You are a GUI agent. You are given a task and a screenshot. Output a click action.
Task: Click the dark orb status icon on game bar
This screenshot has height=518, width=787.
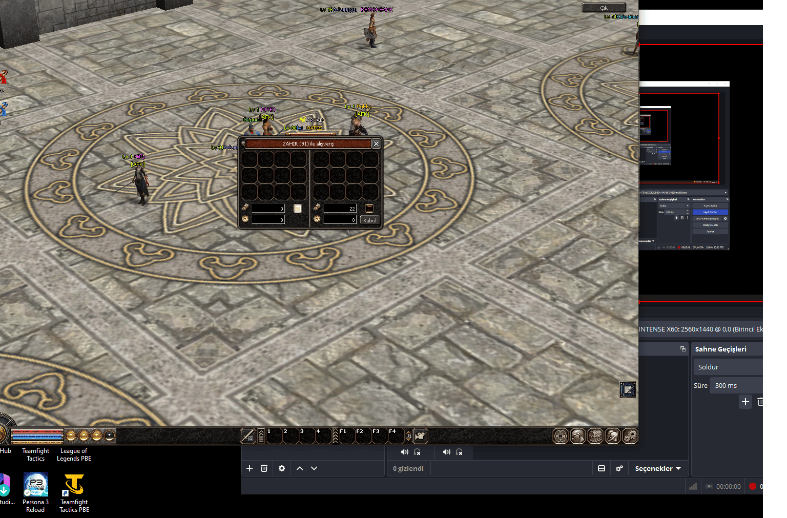(x=110, y=436)
